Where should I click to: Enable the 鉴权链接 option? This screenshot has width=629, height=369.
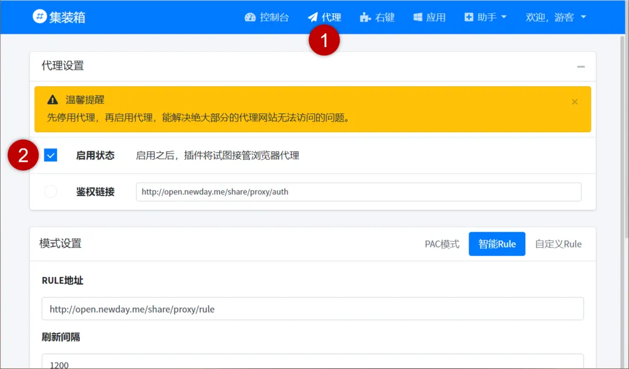[x=50, y=191]
